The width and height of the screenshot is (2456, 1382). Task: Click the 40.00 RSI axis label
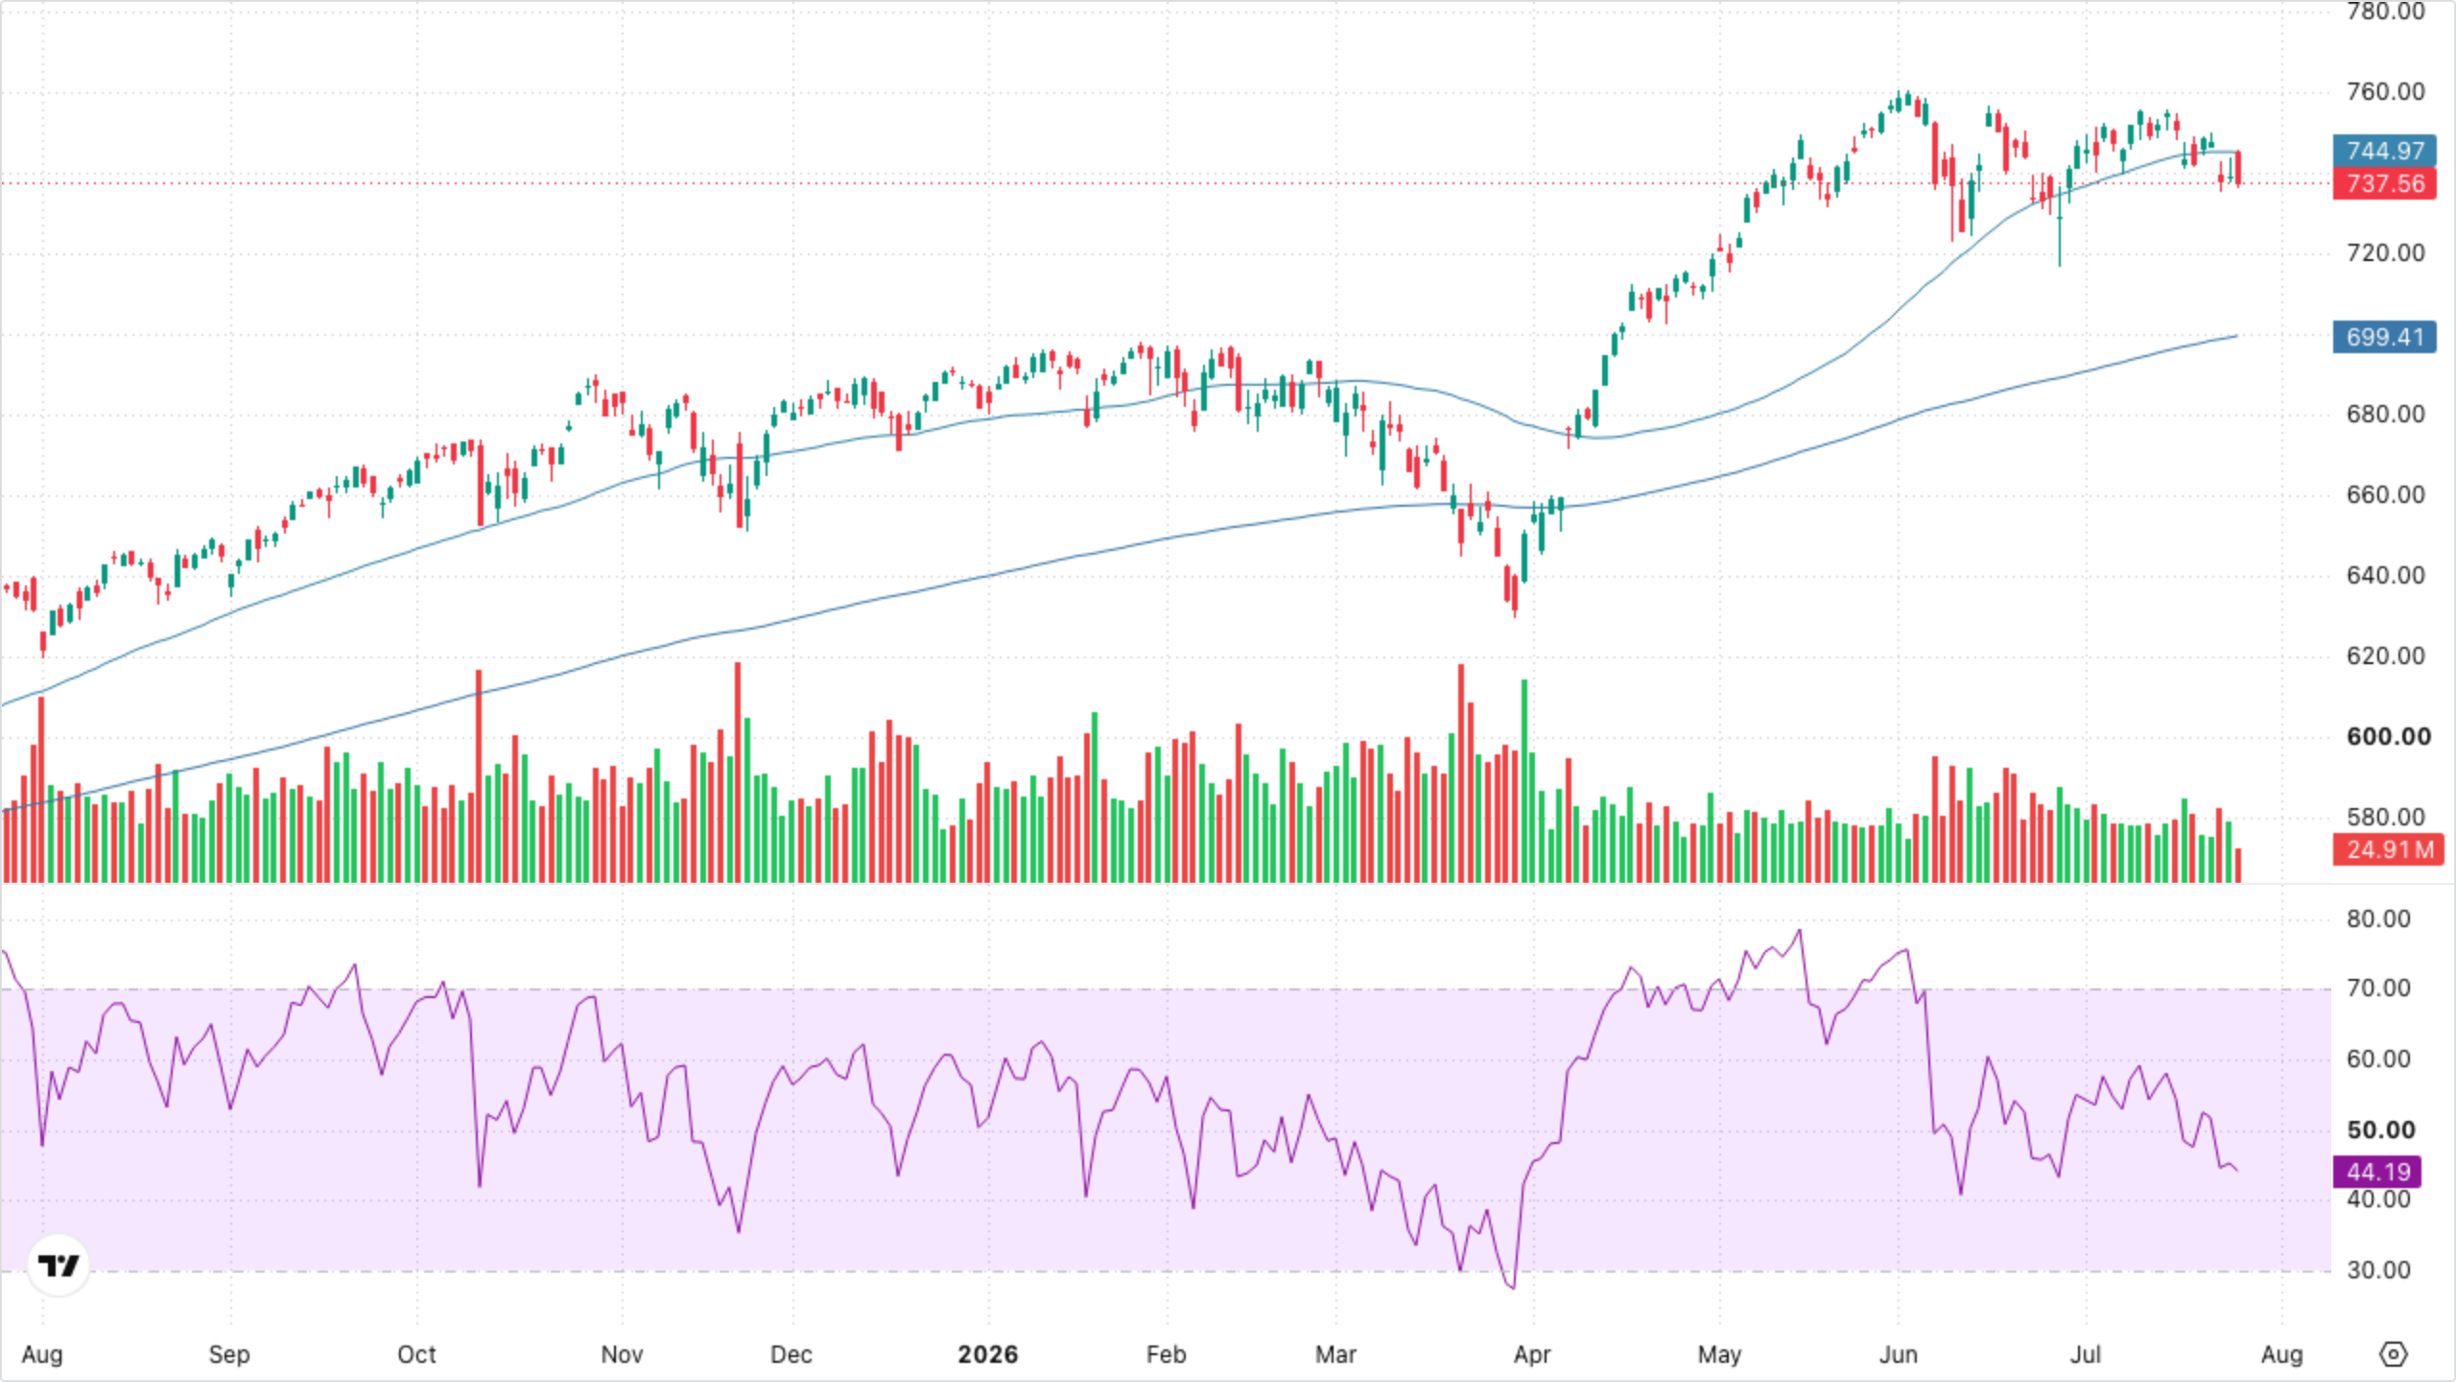[x=2378, y=1200]
